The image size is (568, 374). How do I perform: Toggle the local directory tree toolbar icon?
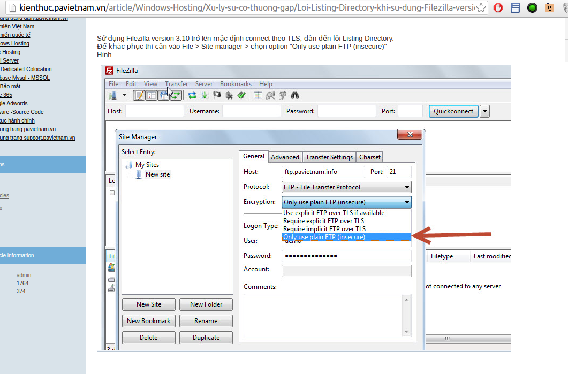click(x=151, y=95)
